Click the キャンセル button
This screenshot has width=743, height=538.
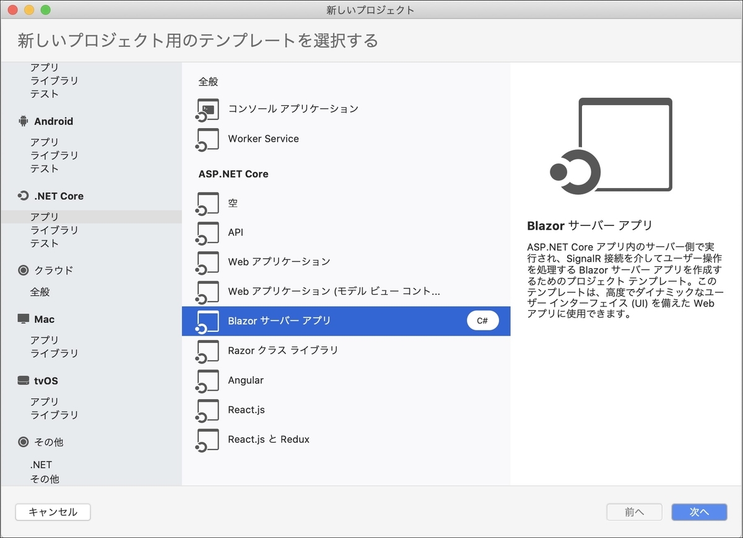tap(53, 512)
